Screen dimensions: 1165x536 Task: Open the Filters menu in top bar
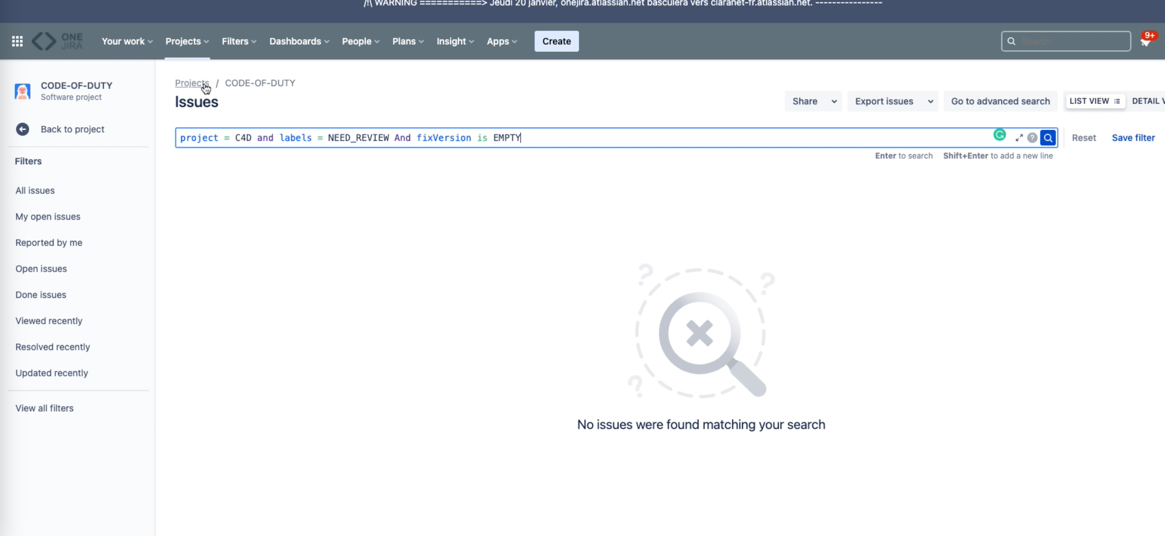(x=239, y=41)
